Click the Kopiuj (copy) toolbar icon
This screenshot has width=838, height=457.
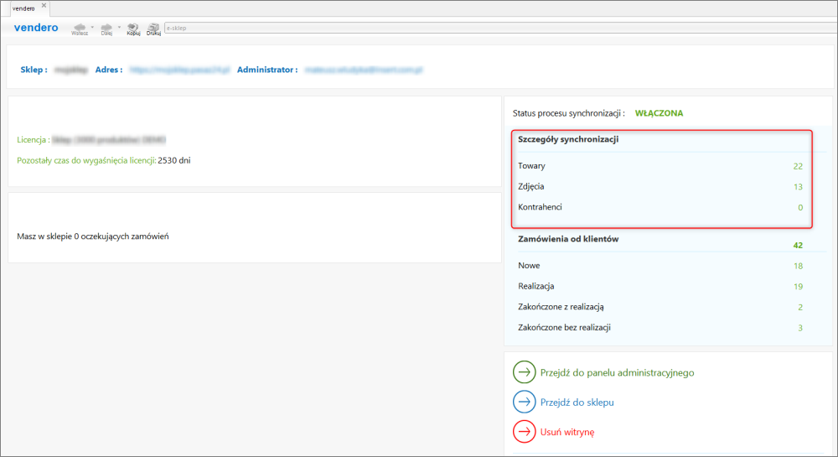[132, 27]
